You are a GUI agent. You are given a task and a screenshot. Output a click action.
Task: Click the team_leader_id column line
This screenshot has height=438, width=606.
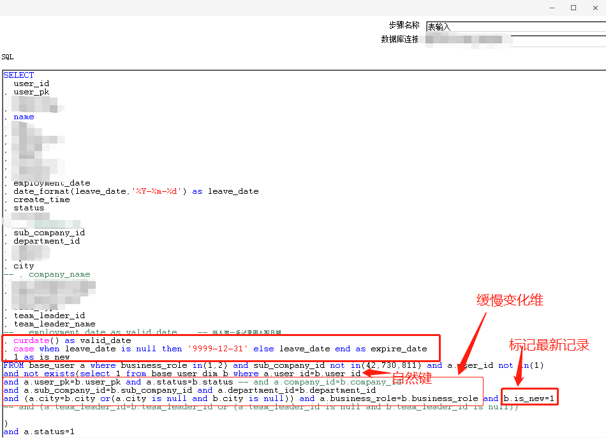coord(50,316)
